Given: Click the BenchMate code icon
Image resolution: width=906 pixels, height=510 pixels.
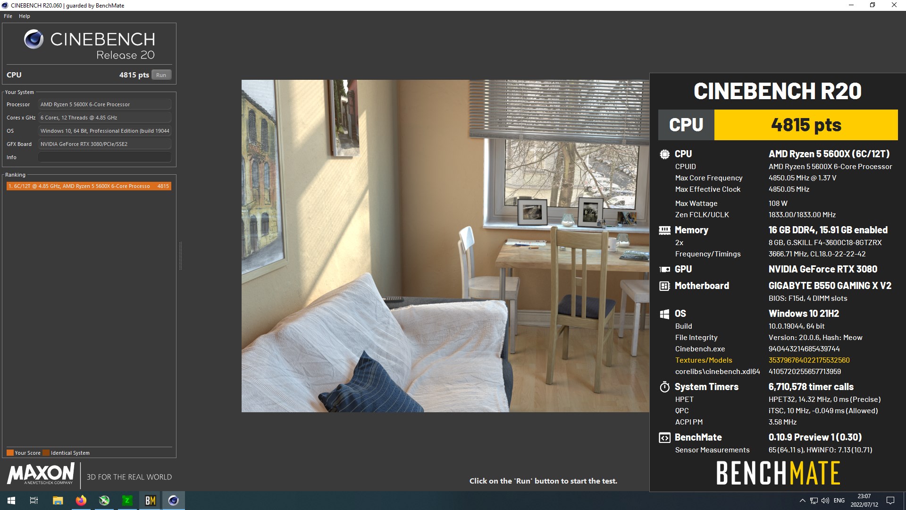Looking at the screenshot, I should [664, 438].
